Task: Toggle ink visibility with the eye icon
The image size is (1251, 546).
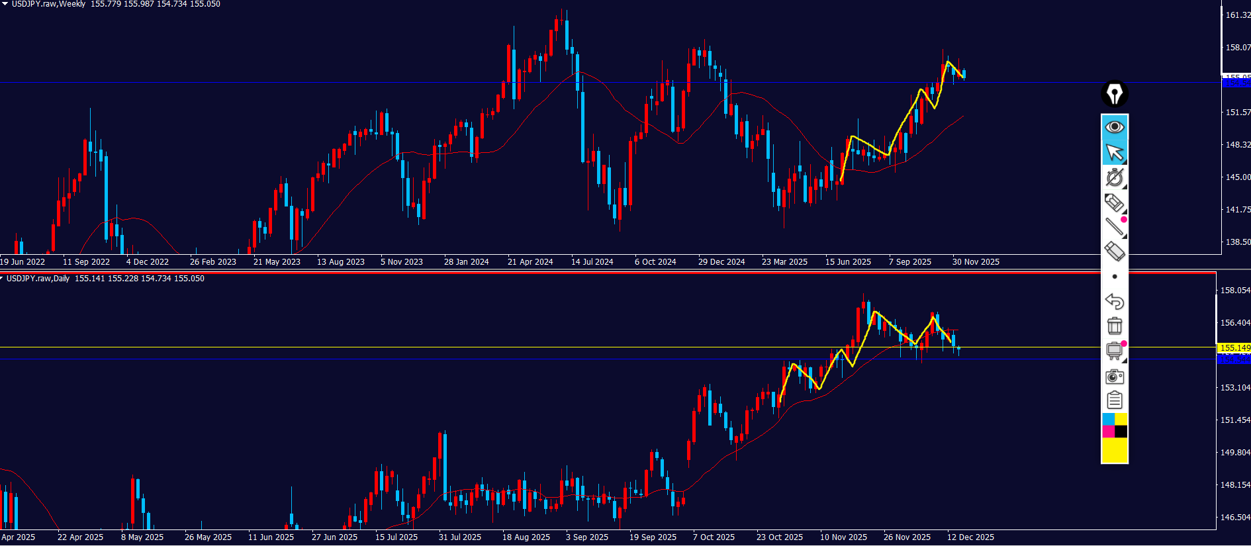Action: [x=1115, y=126]
